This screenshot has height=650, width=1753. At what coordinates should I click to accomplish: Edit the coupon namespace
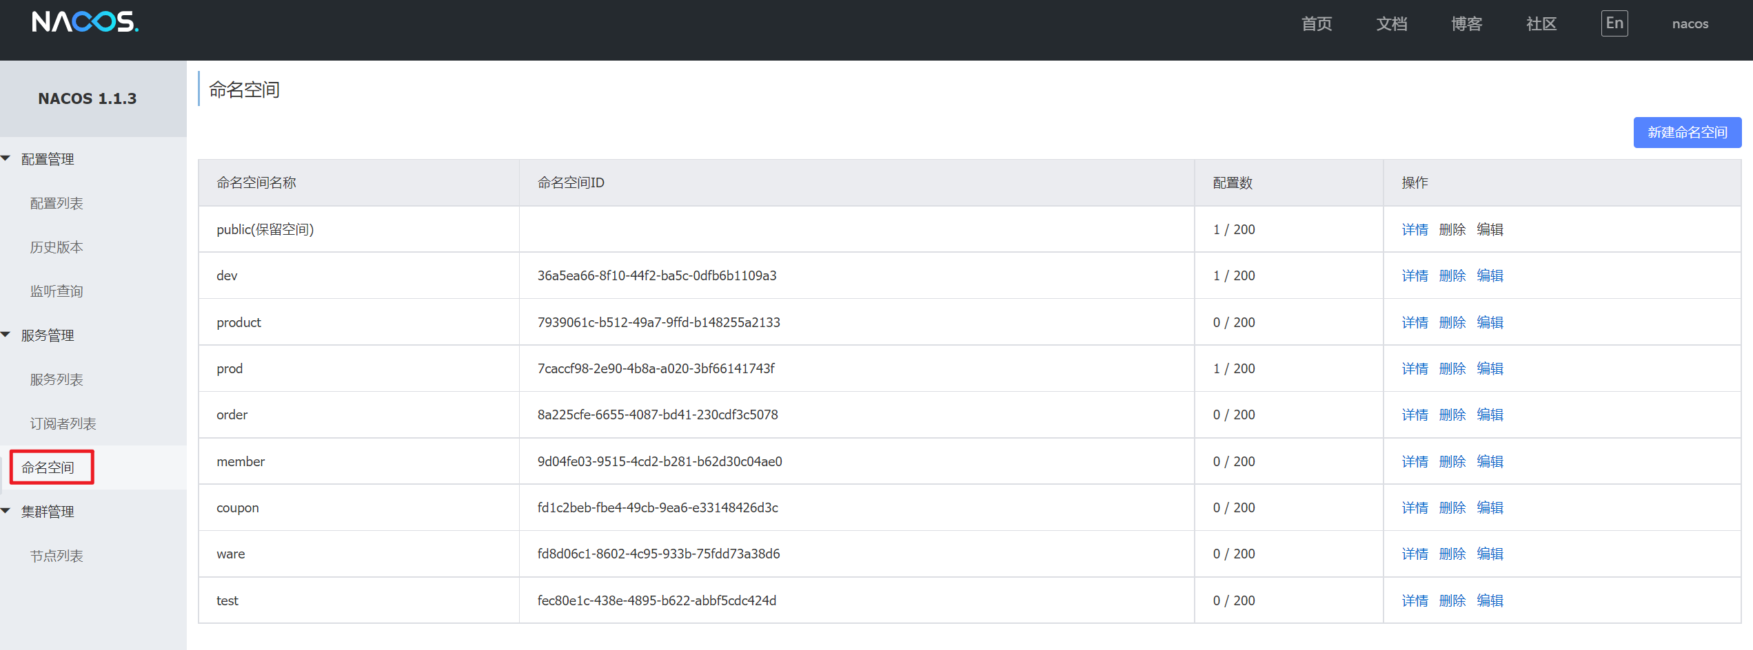point(1490,507)
